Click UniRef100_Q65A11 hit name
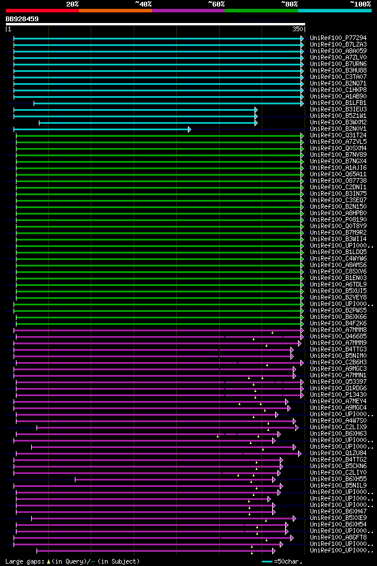 point(338,175)
